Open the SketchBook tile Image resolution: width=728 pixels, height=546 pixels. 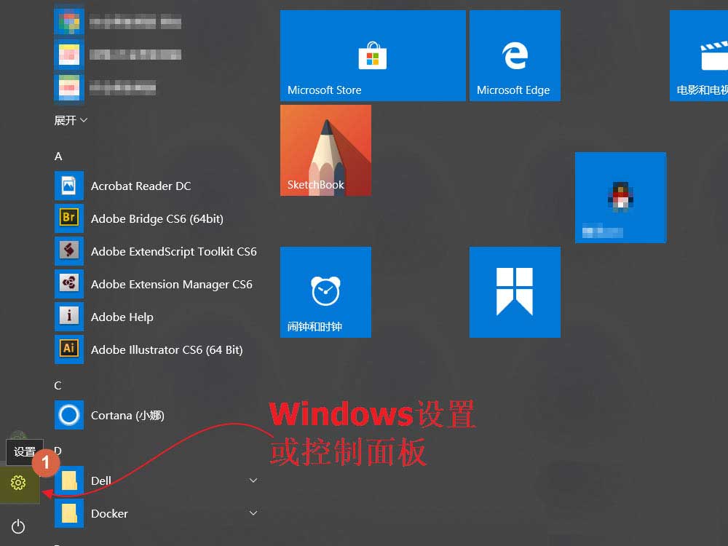click(x=325, y=151)
